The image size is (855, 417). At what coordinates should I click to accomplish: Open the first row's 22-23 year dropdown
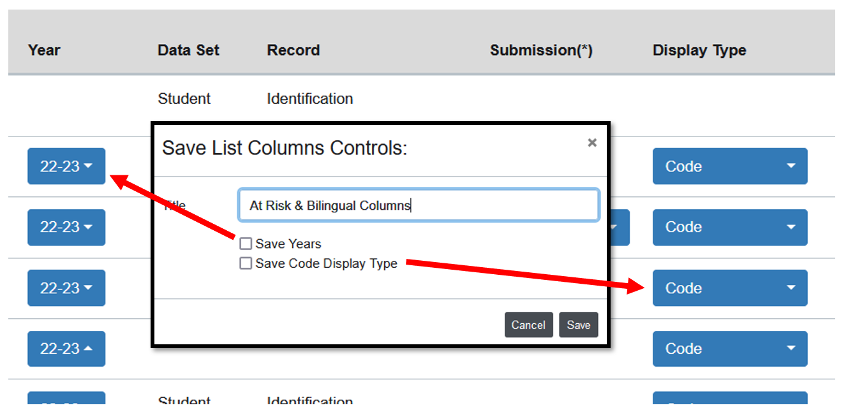(66, 166)
